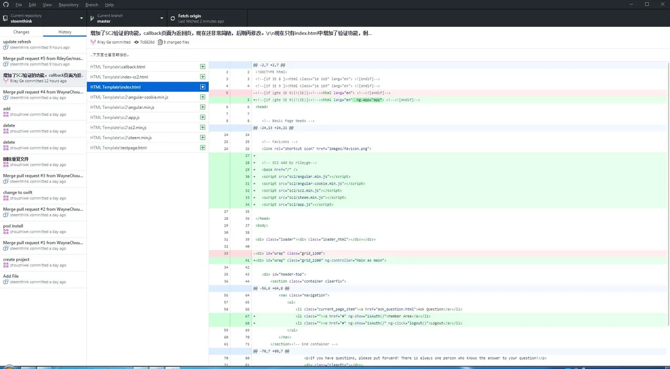Select sc2\app.js file row

148,117
